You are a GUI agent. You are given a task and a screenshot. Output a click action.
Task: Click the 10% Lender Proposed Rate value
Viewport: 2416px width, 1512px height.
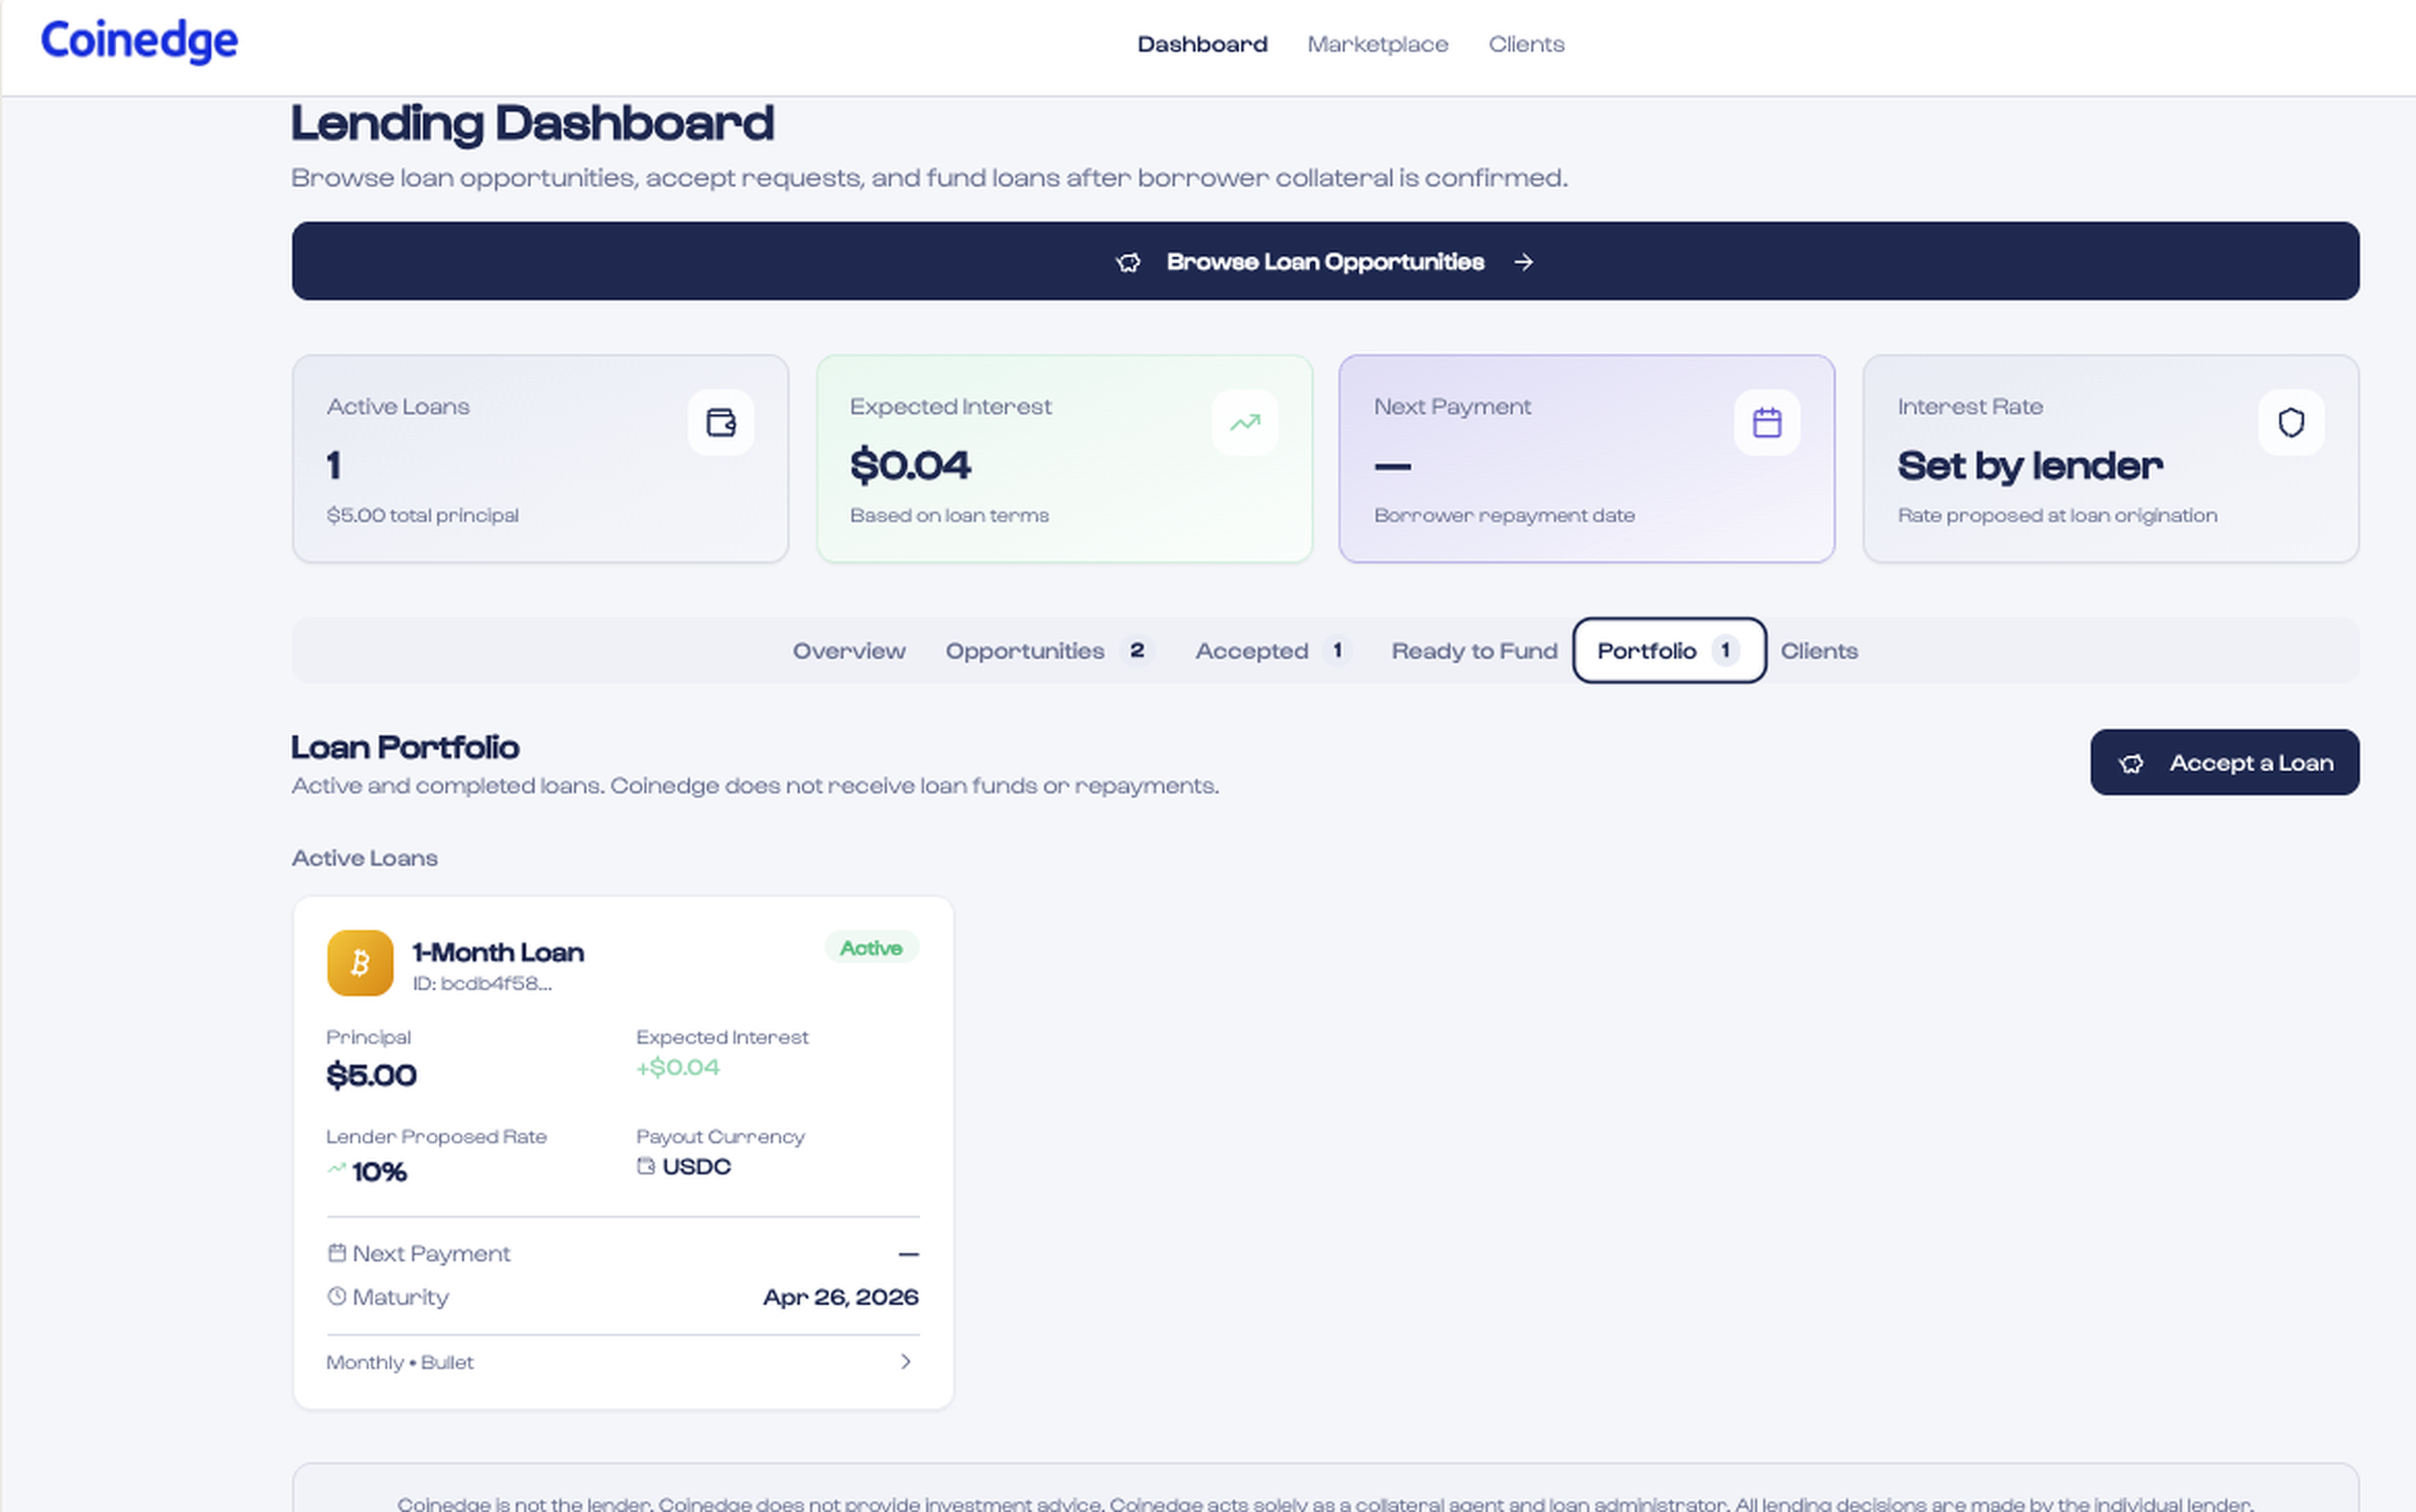click(x=379, y=1171)
